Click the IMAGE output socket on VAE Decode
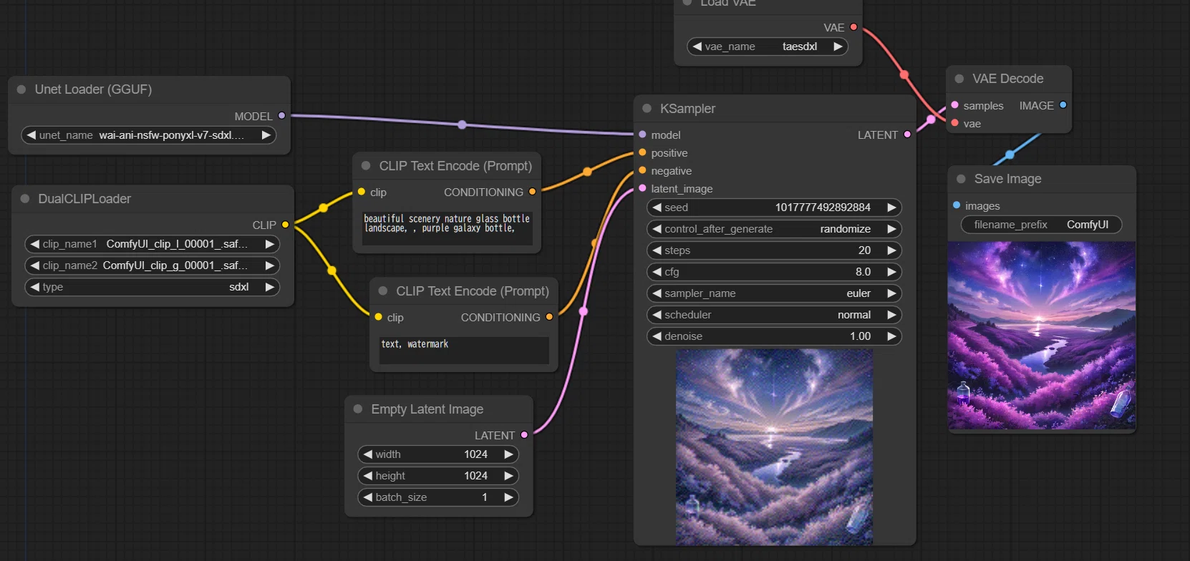The height and width of the screenshot is (561, 1190). 1063,105
